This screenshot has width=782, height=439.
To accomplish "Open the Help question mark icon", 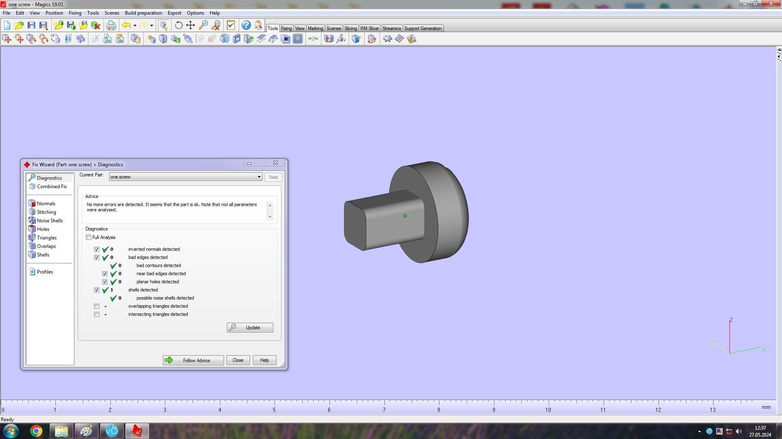I will [x=246, y=25].
